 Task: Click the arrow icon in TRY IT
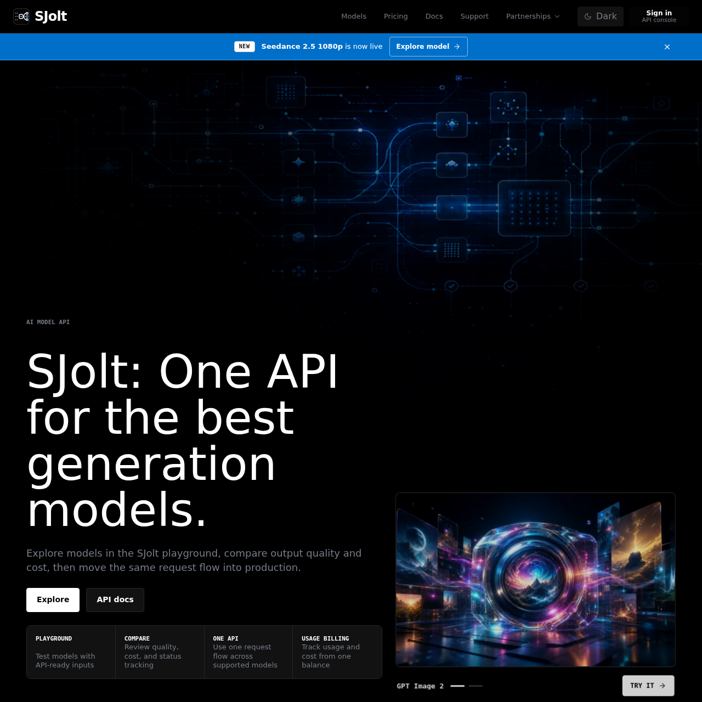click(663, 686)
